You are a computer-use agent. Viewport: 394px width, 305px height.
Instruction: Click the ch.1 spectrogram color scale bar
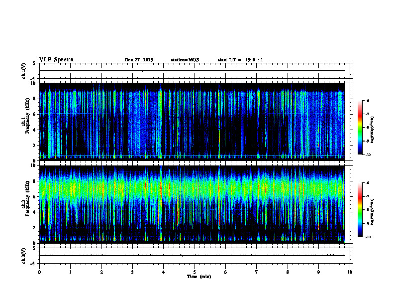pos(360,128)
